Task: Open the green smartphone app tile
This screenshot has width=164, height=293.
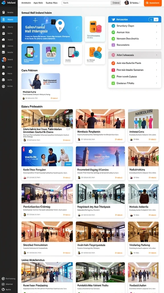Action: tap(31, 54)
